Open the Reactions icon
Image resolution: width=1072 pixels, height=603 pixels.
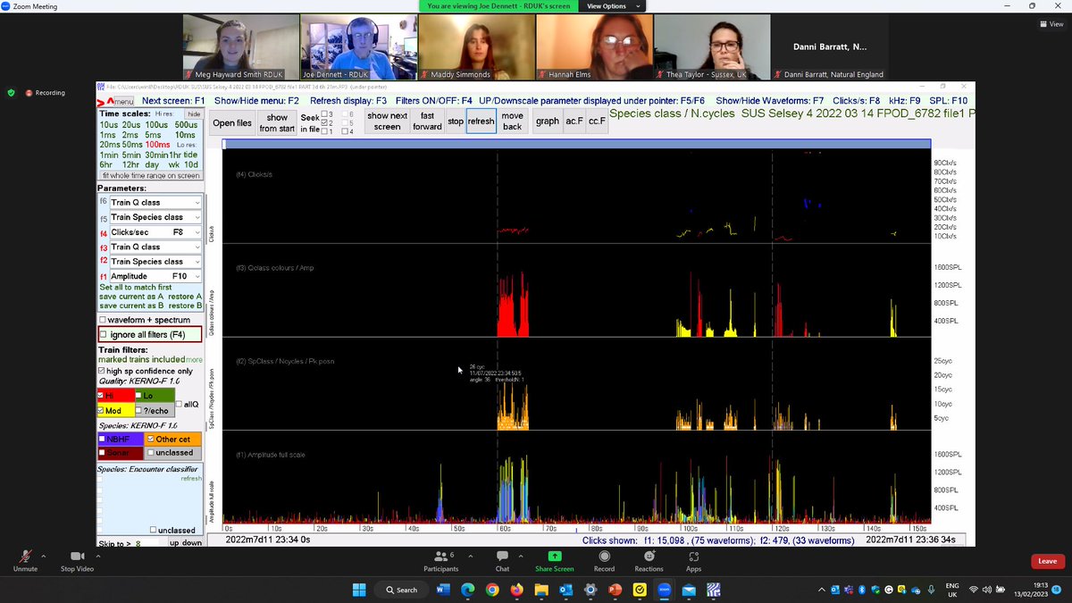[x=649, y=556]
